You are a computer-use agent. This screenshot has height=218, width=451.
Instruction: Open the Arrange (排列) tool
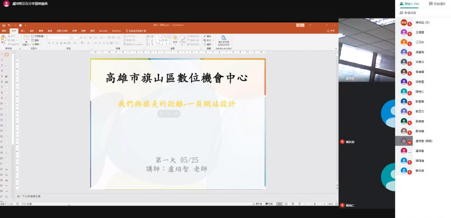[x=175, y=39]
